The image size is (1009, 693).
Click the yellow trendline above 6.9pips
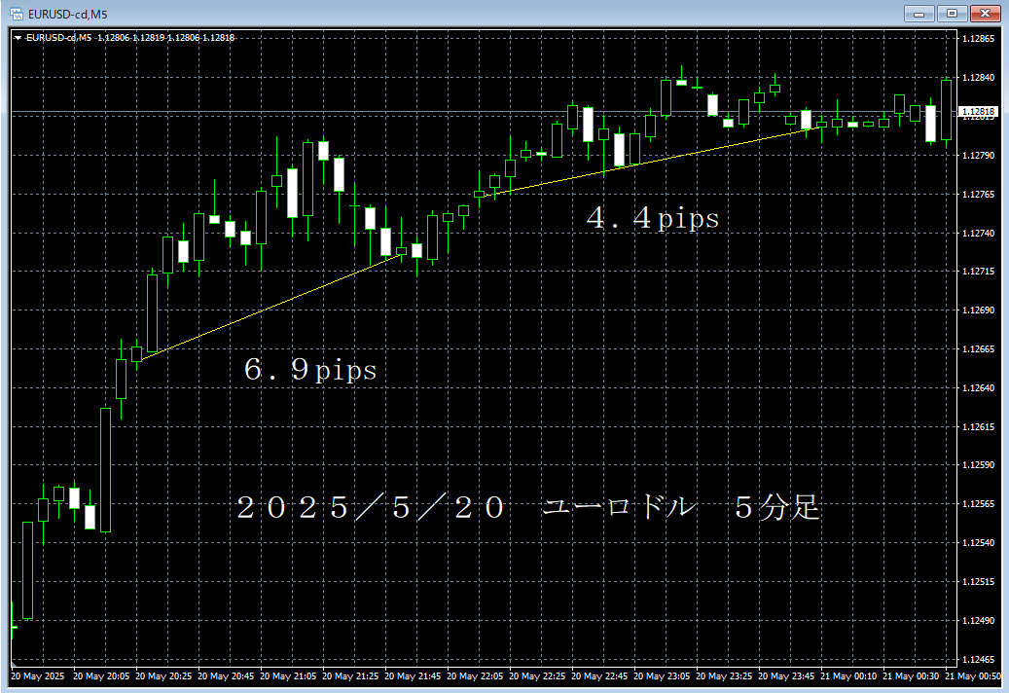point(270,307)
